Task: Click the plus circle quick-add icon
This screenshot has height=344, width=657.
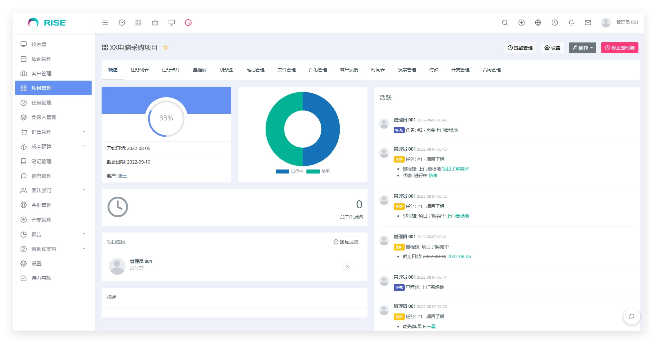Action: [x=521, y=23]
